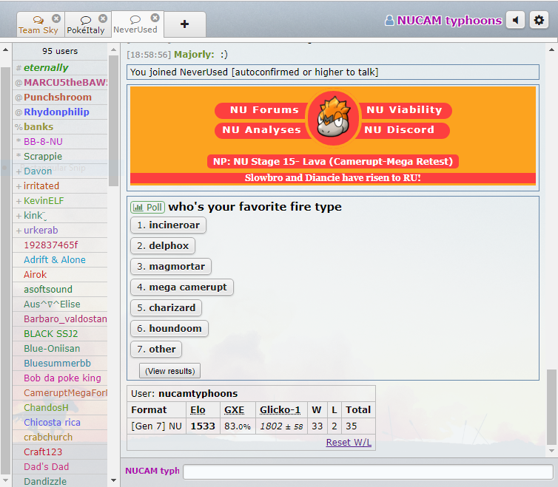Click Majorly's name in the chat
Image resolution: width=558 pixels, height=487 pixels.
(194, 55)
